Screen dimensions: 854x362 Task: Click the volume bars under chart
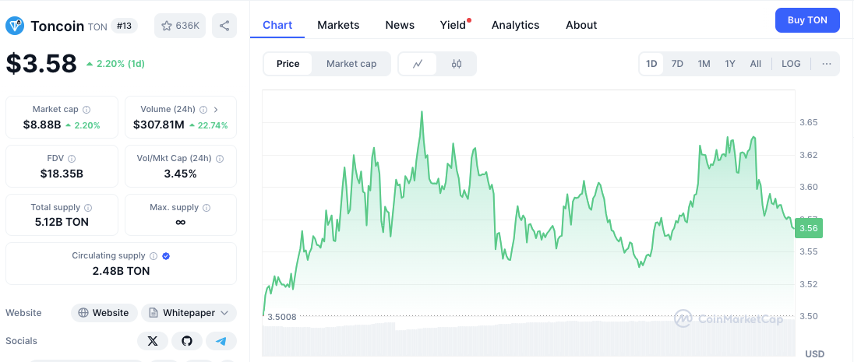coord(528,339)
